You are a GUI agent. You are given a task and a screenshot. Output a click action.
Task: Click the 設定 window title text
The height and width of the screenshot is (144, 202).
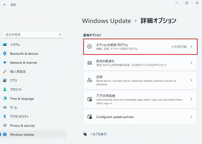click(x=13, y=5)
